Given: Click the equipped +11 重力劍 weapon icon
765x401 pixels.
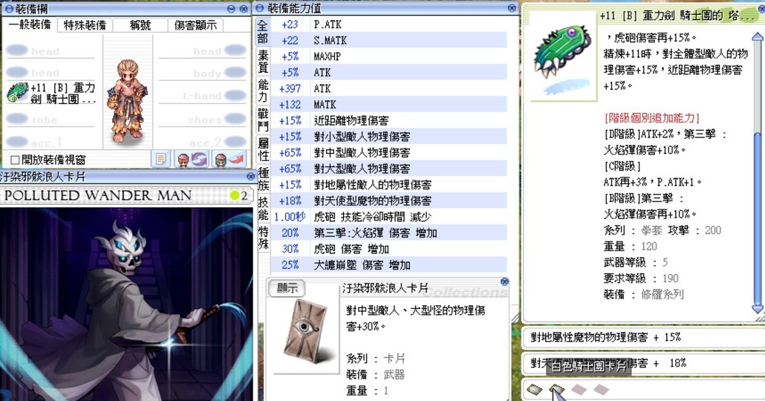Looking at the screenshot, I should click(18, 93).
